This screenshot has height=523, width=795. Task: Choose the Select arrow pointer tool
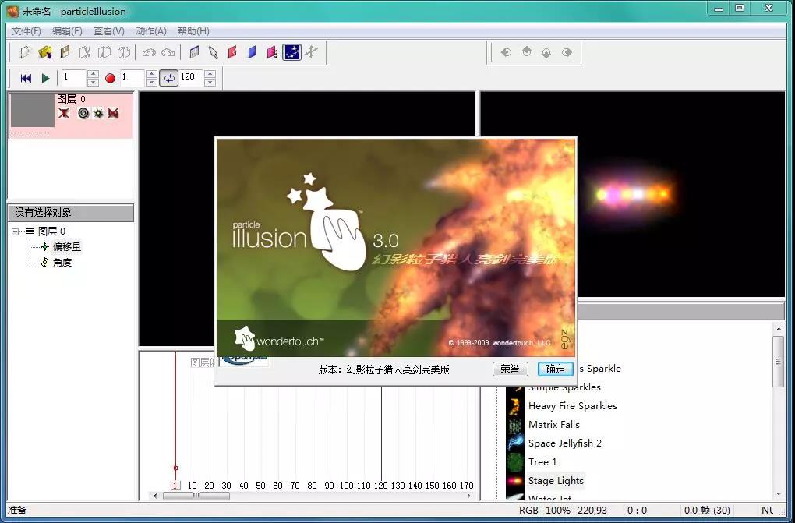click(x=213, y=52)
